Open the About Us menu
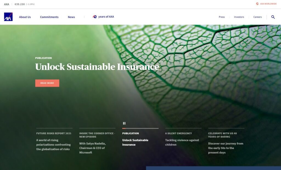Image resolution: width=281 pixels, height=170 pixels. click(25, 17)
